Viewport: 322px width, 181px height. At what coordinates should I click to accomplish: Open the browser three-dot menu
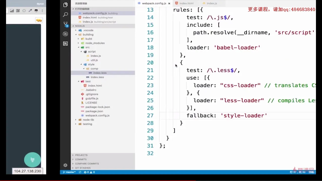pyautogui.click(x=42, y=11)
